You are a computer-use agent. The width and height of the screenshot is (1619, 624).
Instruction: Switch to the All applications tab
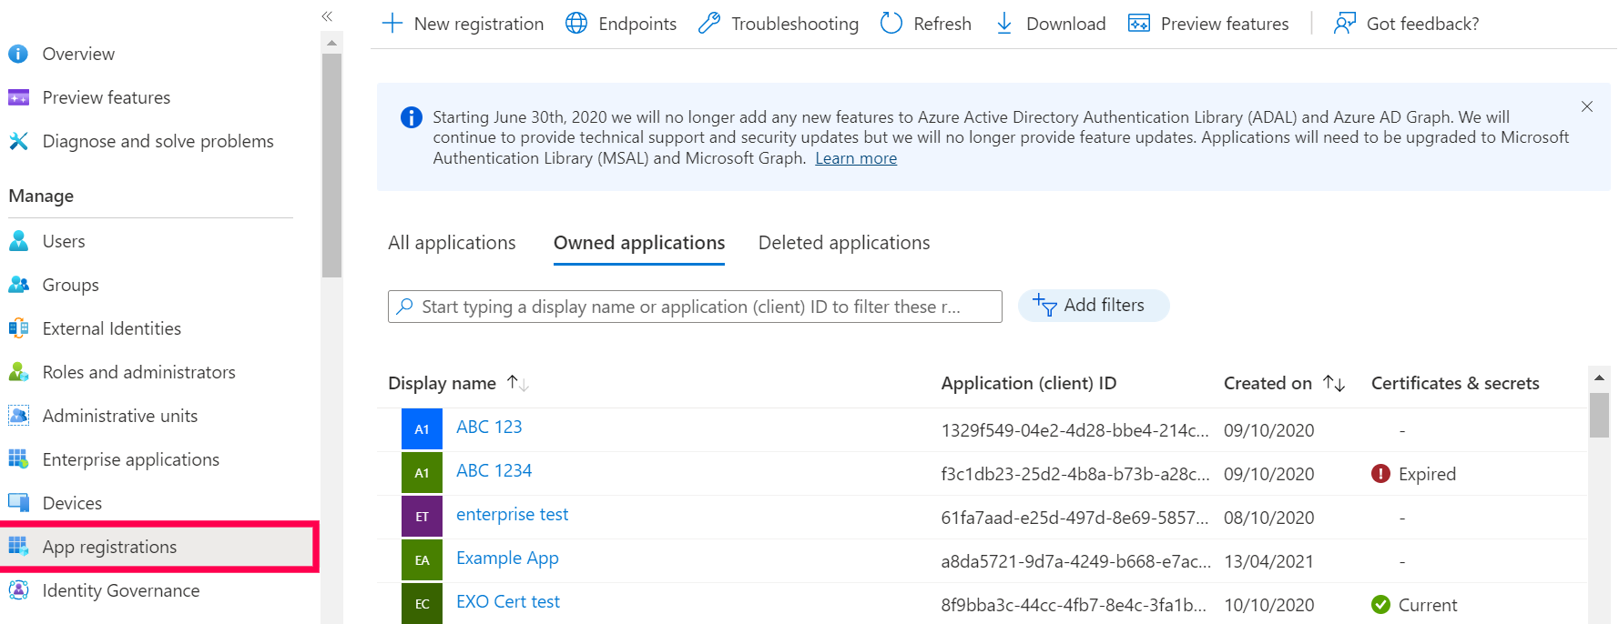(452, 243)
